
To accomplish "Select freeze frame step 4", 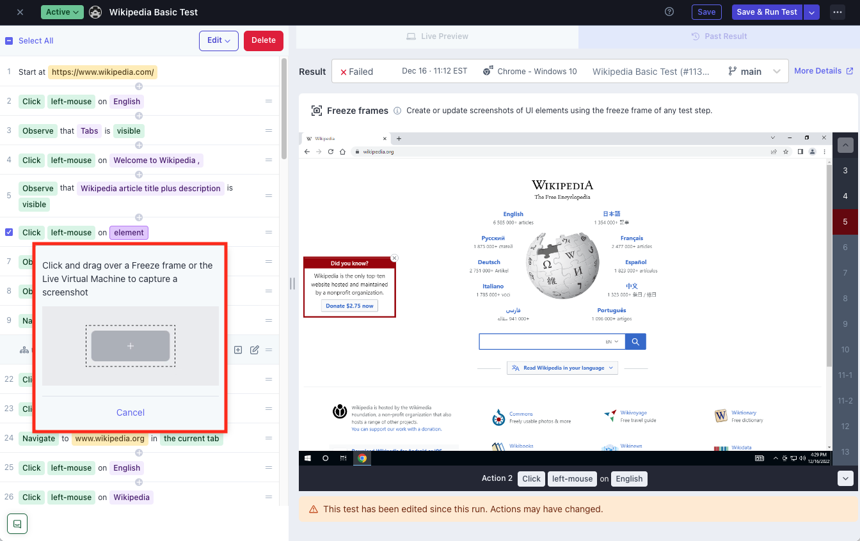I will (845, 196).
